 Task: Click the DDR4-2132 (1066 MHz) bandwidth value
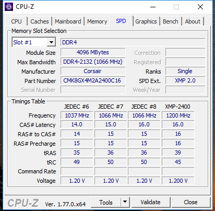(93, 62)
